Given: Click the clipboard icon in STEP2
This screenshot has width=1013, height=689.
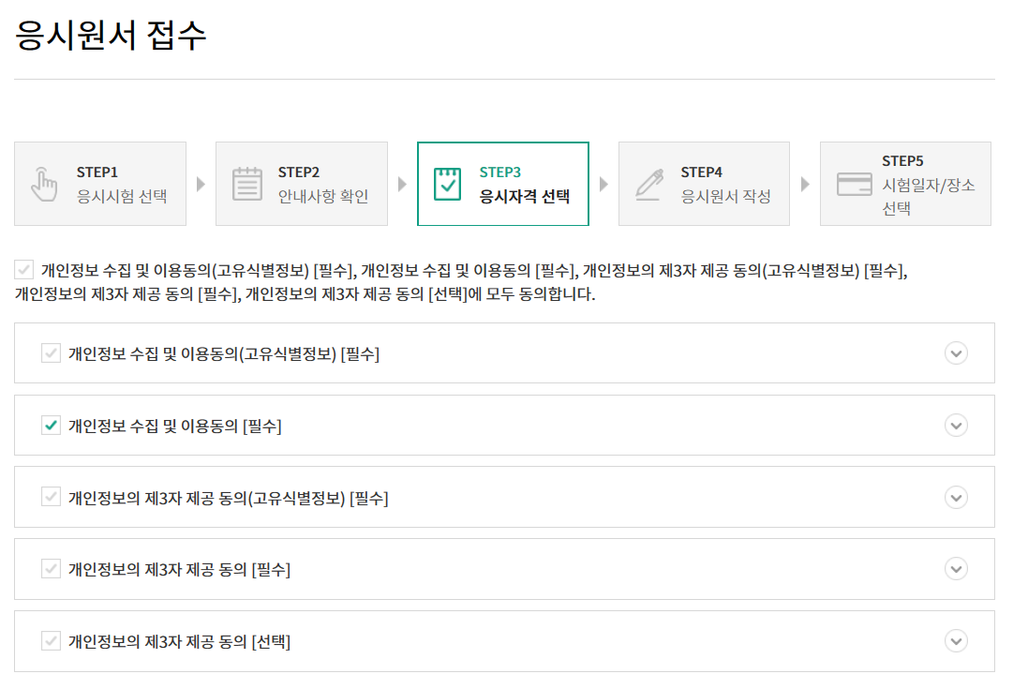Looking at the screenshot, I should (246, 183).
